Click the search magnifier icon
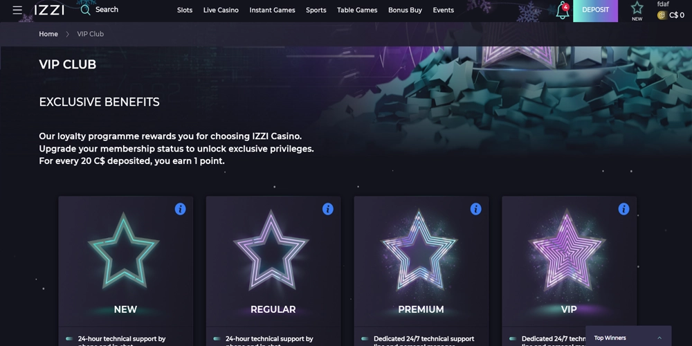 (86, 10)
